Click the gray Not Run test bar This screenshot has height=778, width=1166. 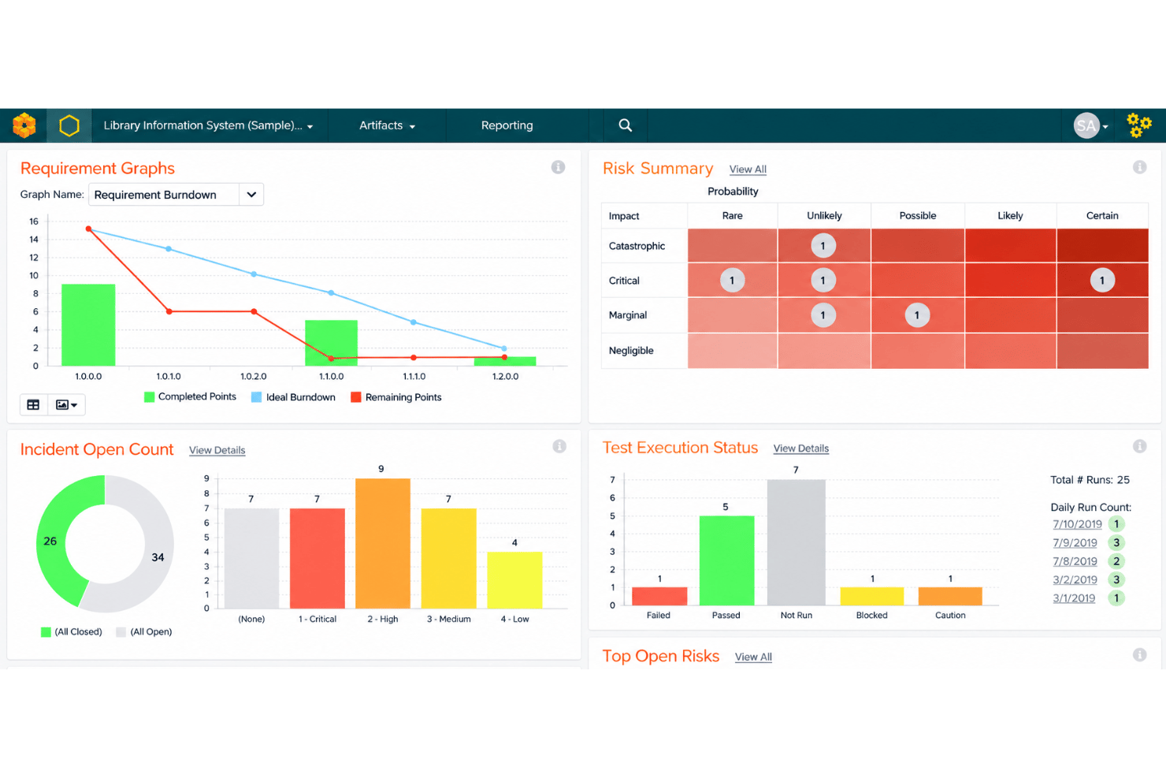click(x=797, y=542)
